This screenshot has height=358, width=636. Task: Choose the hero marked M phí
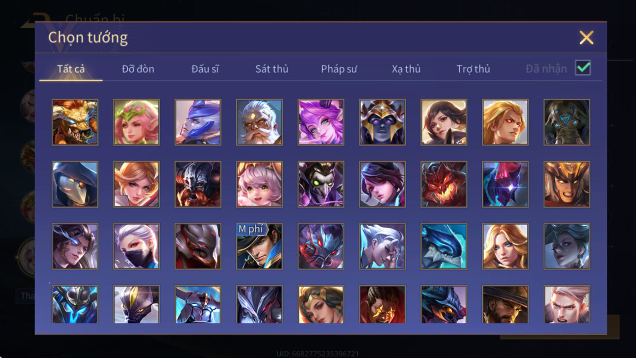(x=259, y=246)
